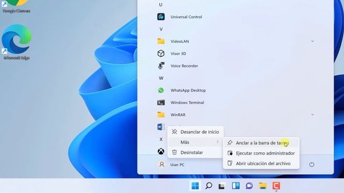Click the letter X section header
Screen dimensions: 344x193
(161, 139)
